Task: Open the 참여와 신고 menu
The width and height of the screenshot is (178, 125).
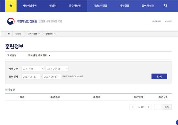Action: (x=148, y=6)
